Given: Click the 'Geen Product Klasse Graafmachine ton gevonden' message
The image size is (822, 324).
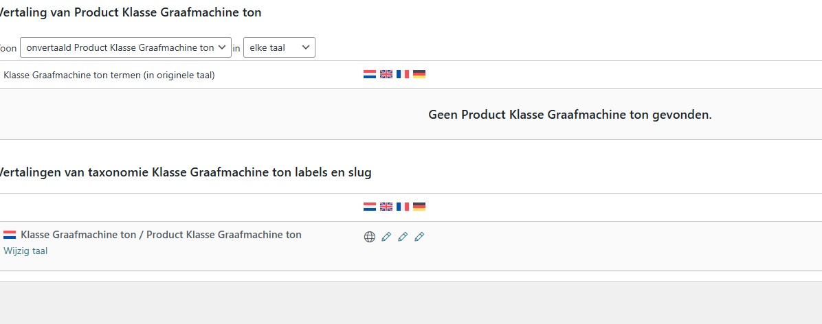Looking at the screenshot, I should click(x=570, y=115).
